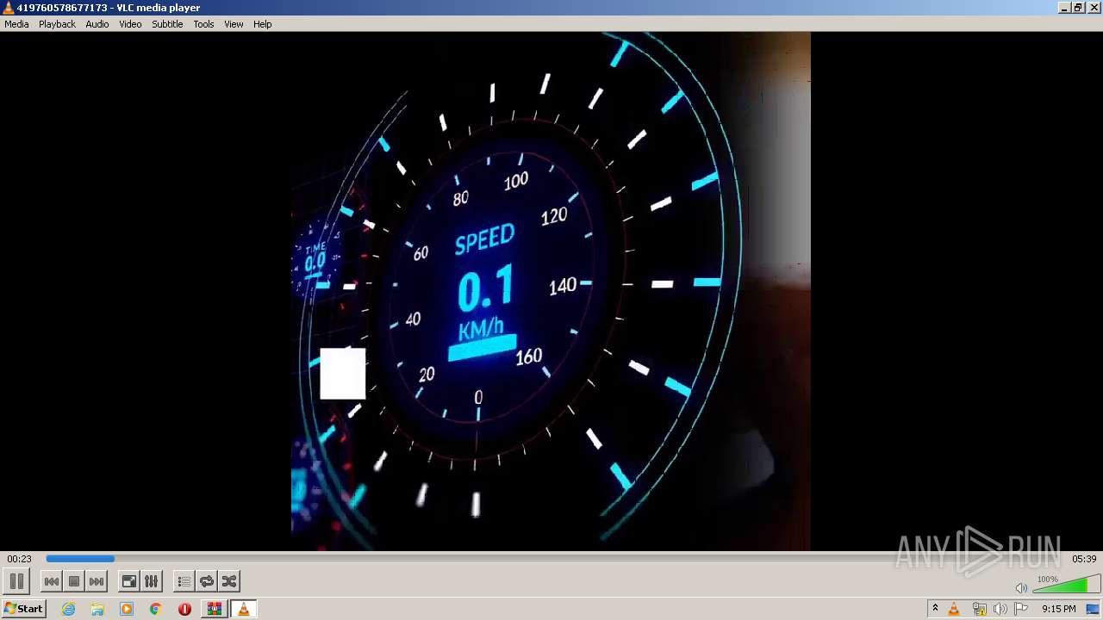The height and width of the screenshot is (620, 1103).
Task: Minimize the VLC window
Action: pos(1064,8)
